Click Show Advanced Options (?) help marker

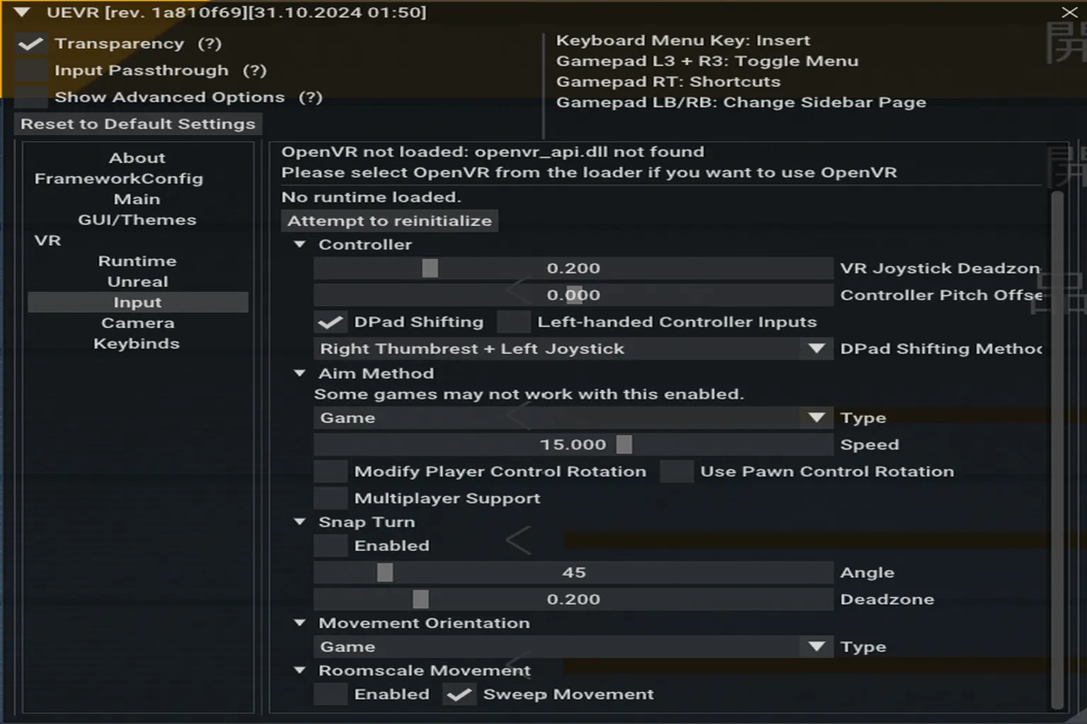point(310,98)
